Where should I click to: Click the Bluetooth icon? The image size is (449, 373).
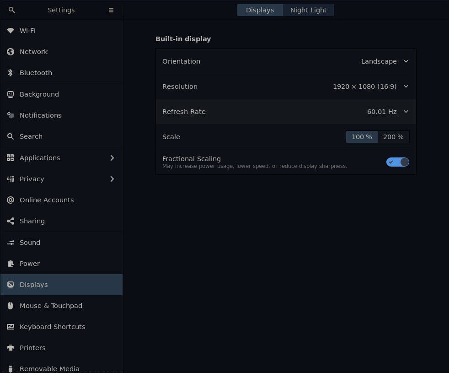[x=11, y=73]
